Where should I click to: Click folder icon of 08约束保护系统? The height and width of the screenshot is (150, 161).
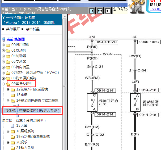tap(8, 78)
